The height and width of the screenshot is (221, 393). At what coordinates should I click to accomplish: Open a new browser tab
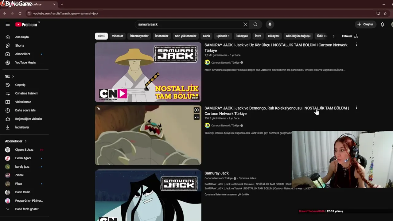62,4
